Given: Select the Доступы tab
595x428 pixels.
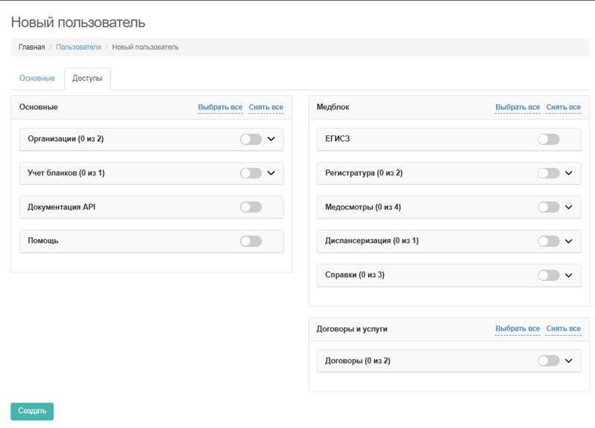Looking at the screenshot, I should [x=88, y=79].
